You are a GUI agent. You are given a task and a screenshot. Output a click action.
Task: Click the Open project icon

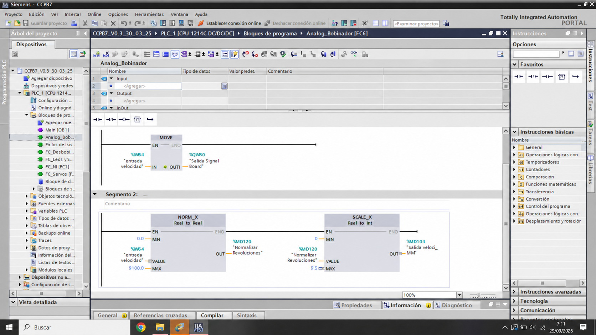[x=17, y=23]
